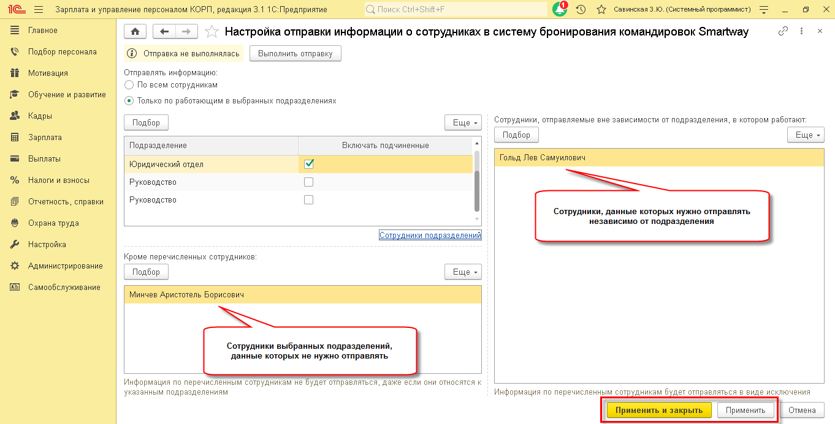Open favorites star in title bar
835x424 pixels.
pos(601,10)
